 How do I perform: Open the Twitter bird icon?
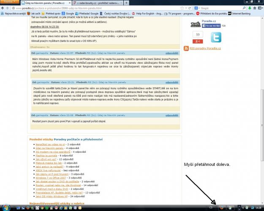click(216, 38)
